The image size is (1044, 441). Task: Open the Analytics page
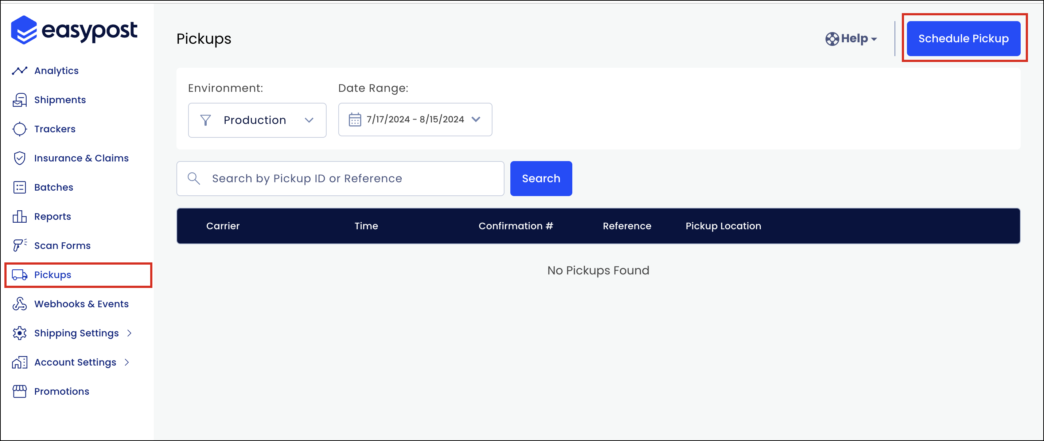click(57, 71)
